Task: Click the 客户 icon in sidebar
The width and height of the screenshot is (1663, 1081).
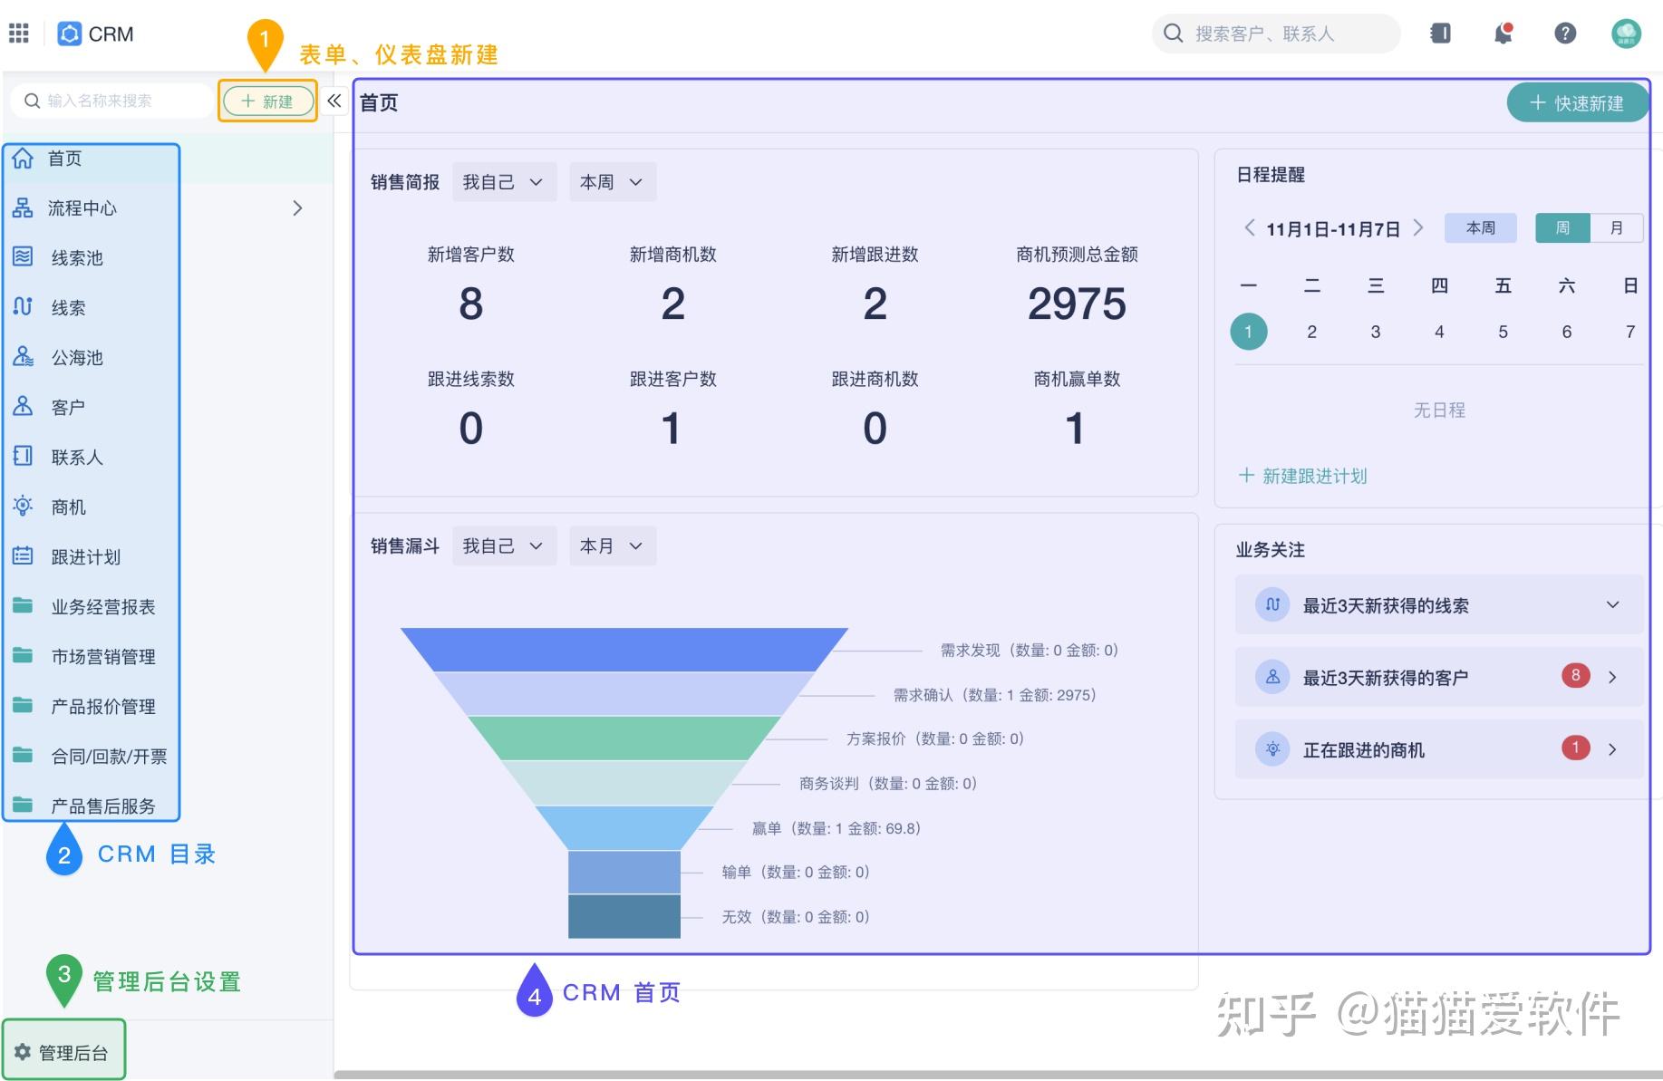Action: pos(23,406)
